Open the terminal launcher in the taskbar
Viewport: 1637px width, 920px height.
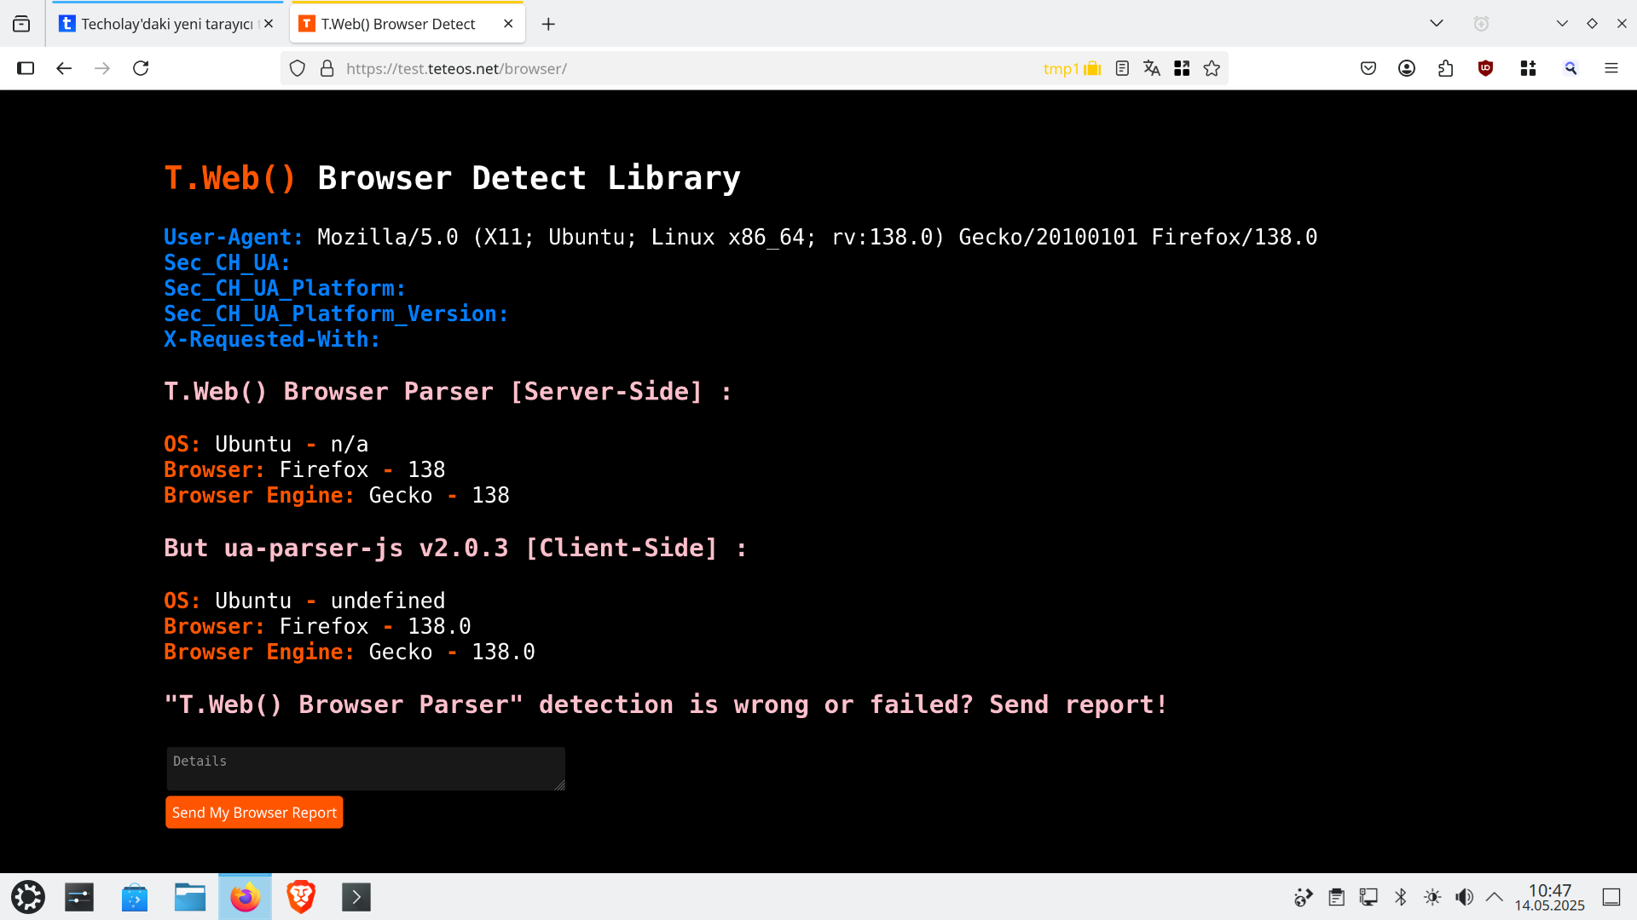coord(356,897)
